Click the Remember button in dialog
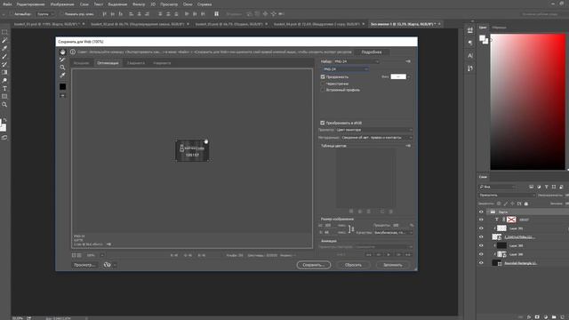This screenshot has height=320, width=569. coord(393,265)
